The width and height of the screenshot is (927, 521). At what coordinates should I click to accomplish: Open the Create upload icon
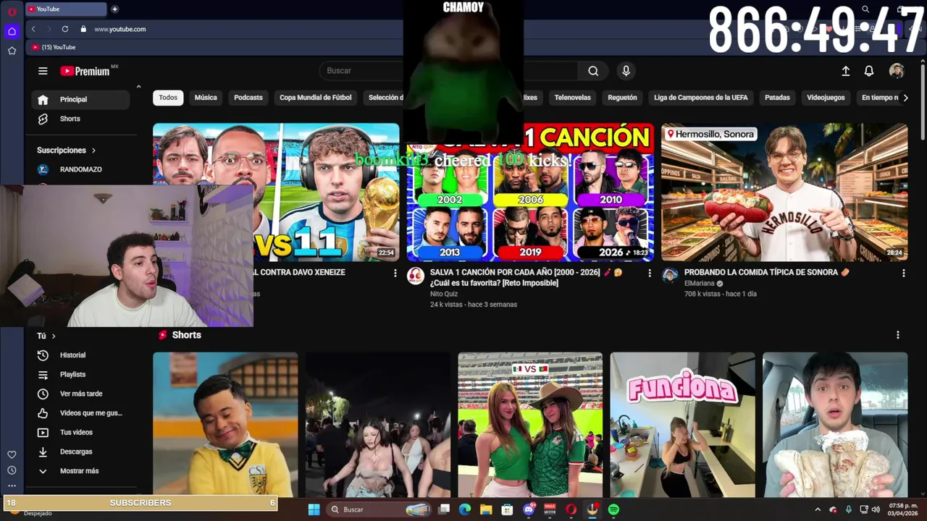point(845,71)
